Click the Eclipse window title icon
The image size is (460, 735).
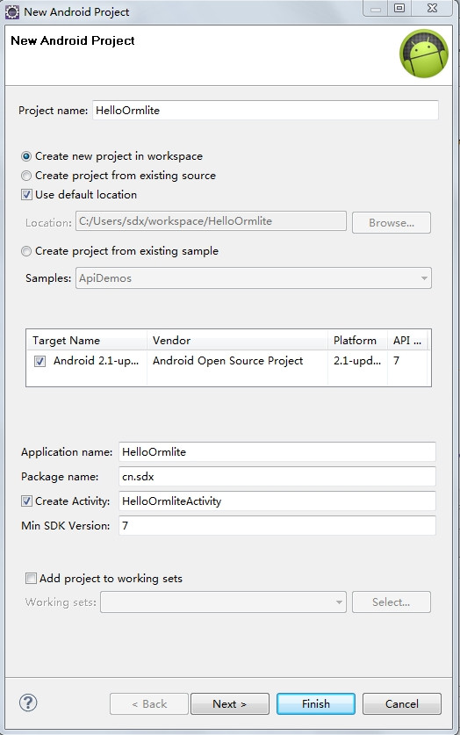[11, 11]
